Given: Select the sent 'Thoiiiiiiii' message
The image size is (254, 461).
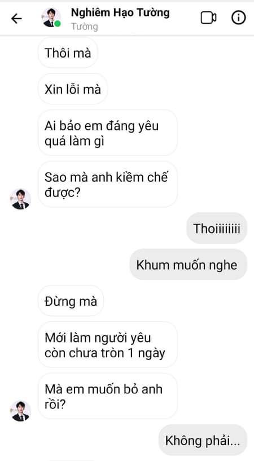Looking at the screenshot, I should [x=217, y=229].
